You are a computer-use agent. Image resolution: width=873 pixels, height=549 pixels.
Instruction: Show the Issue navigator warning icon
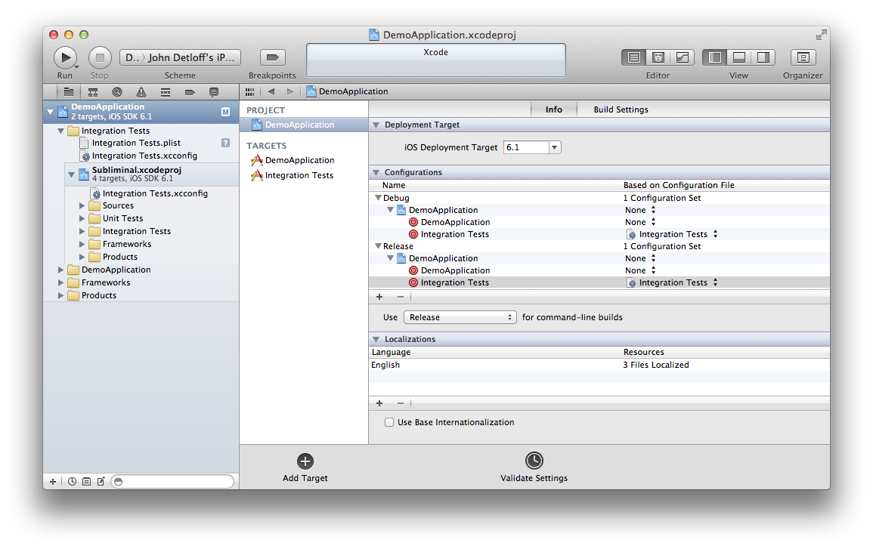141,92
